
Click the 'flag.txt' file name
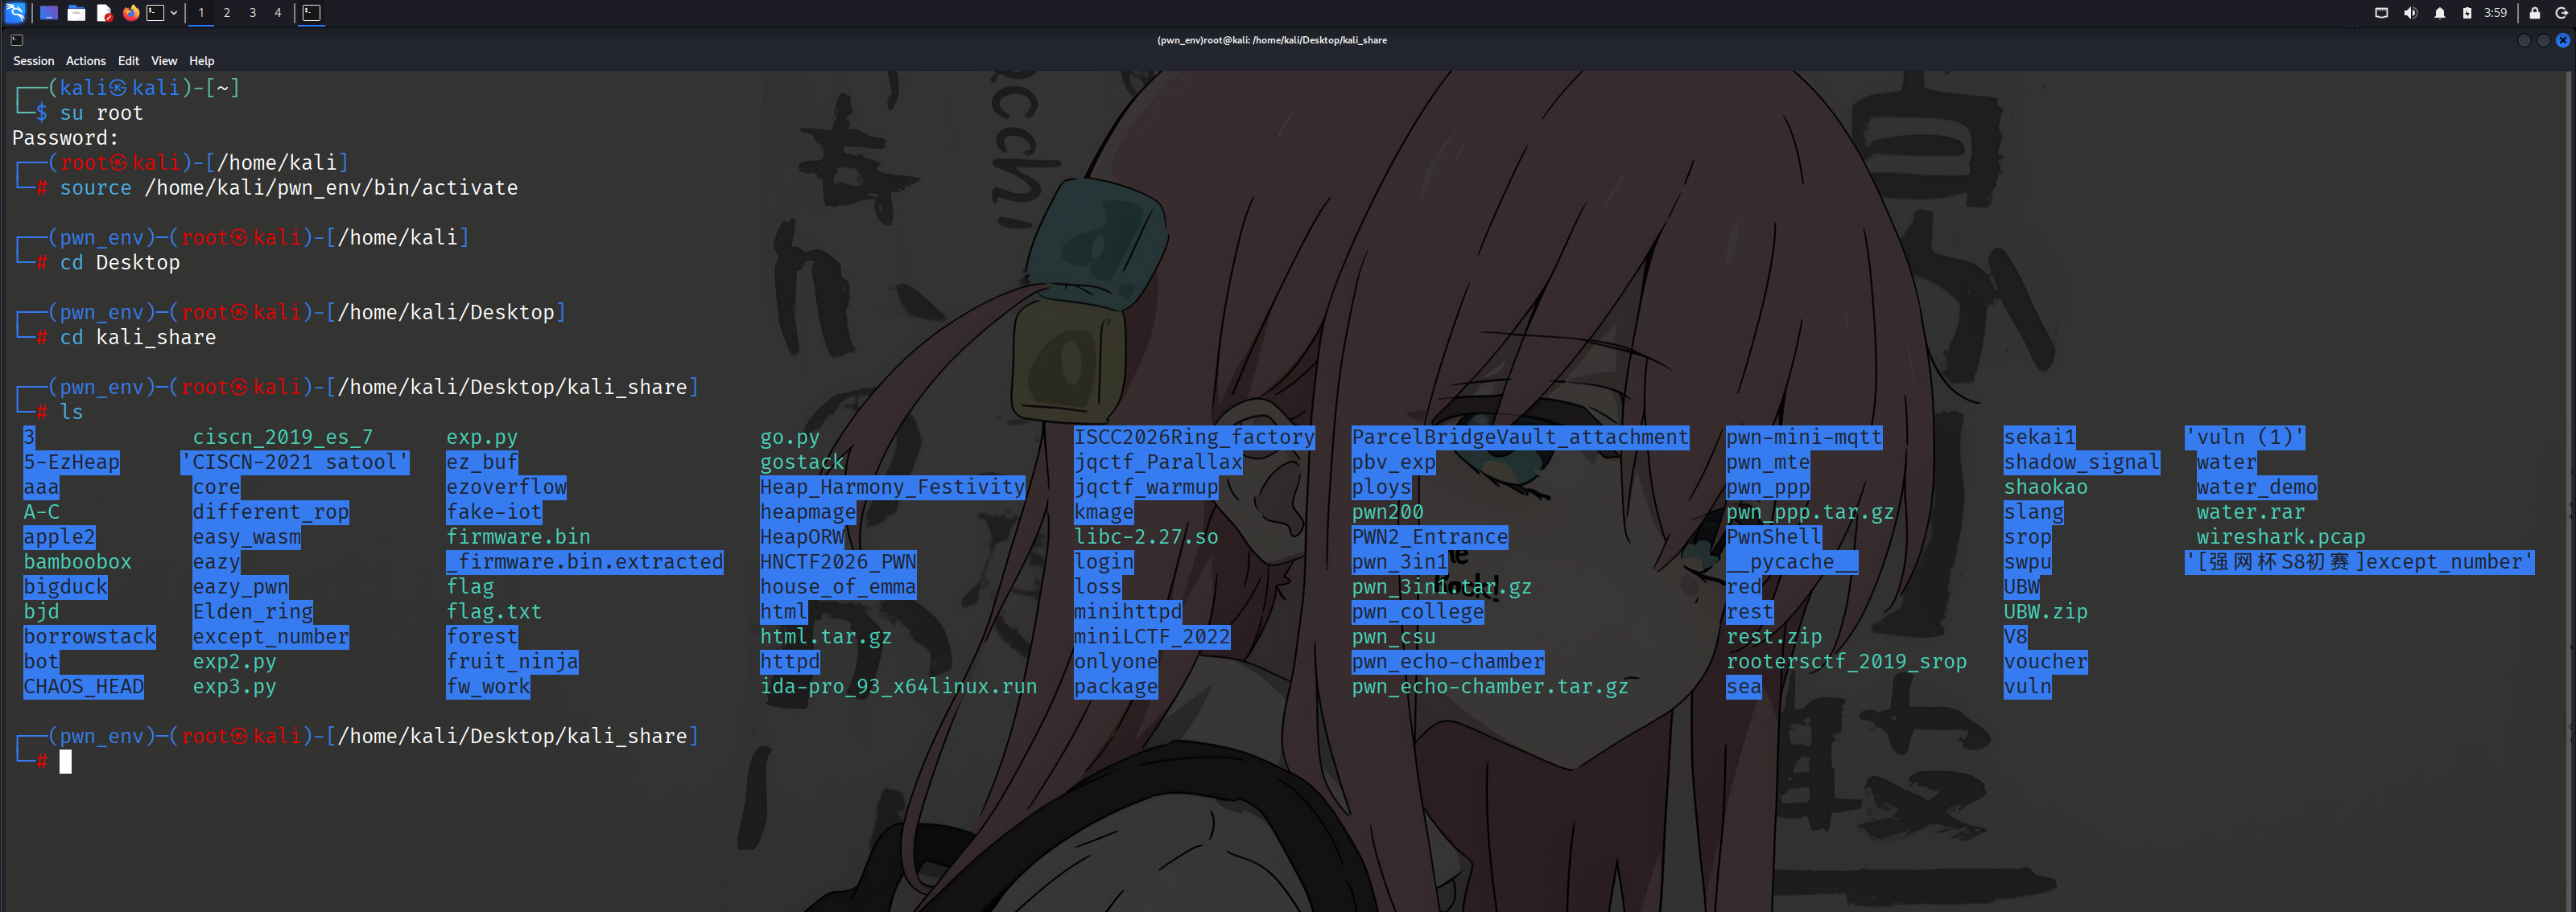click(x=494, y=612)
